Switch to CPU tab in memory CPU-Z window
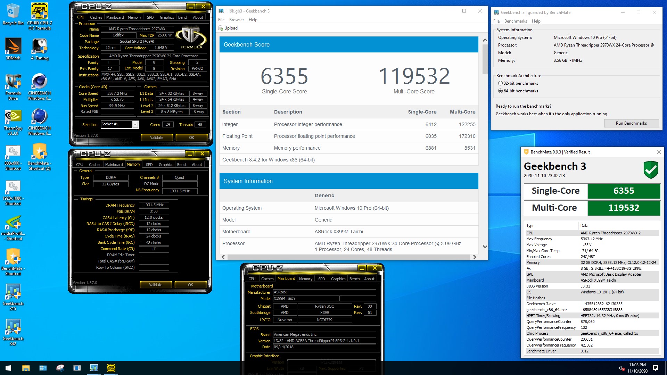667x375 pixels. pyautogui.click(x=80, y=165)
